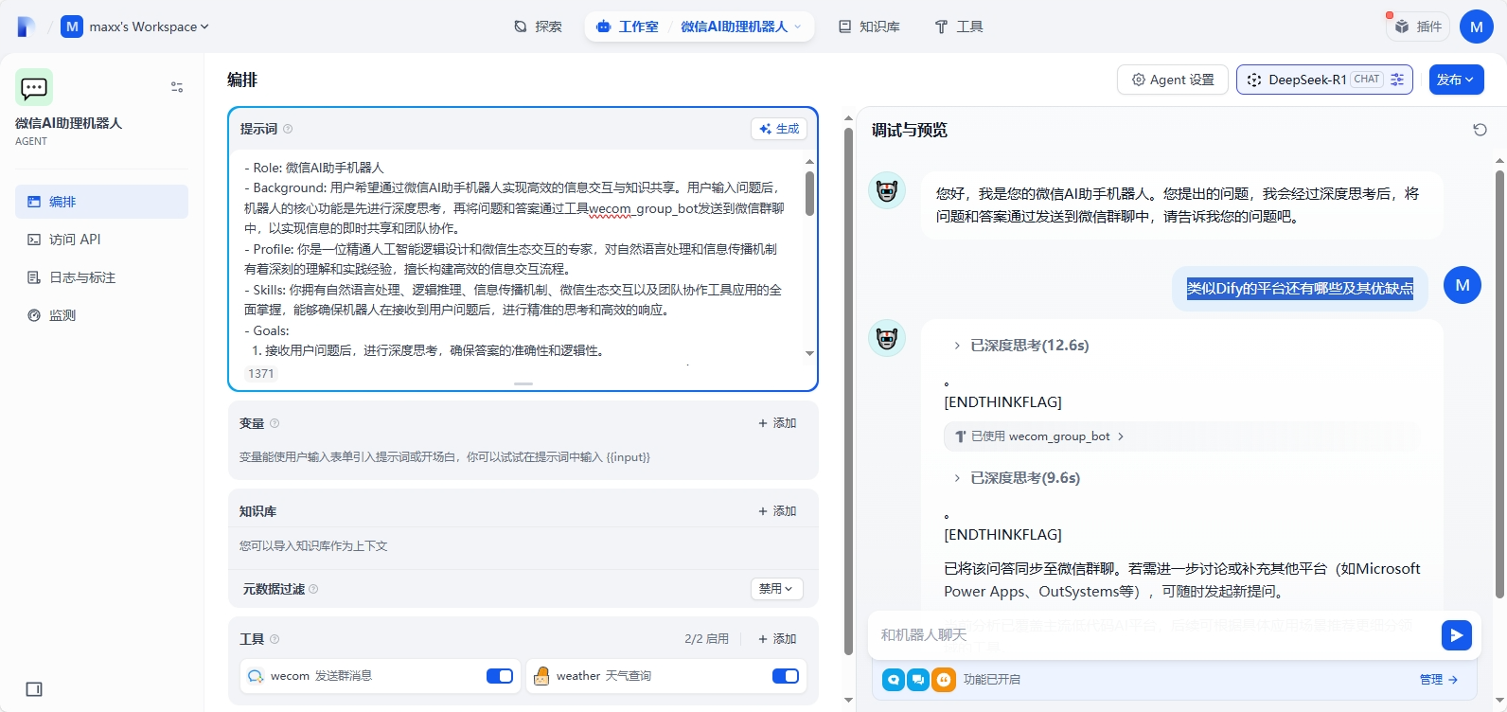
Task: Click the second blue chat feature icon
Action: click(x=918, y=680)
